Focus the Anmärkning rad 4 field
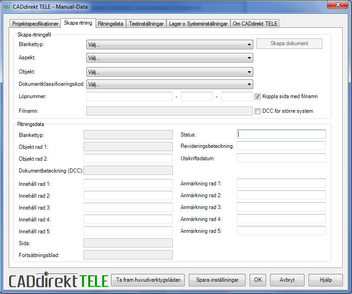Screen dimensions: 352x294 pos(281,219)
